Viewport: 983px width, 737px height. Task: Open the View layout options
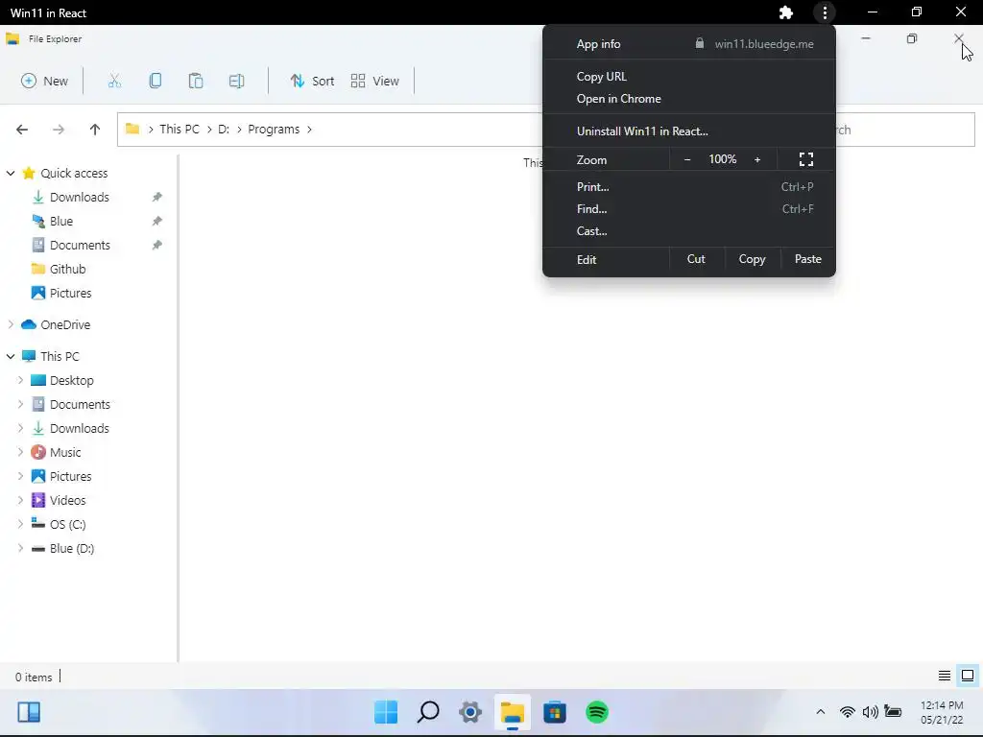375,81
